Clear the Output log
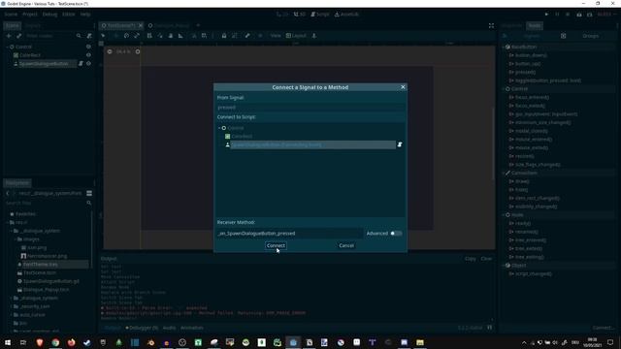This screenshot has height=349, width=621. (486, 259)
